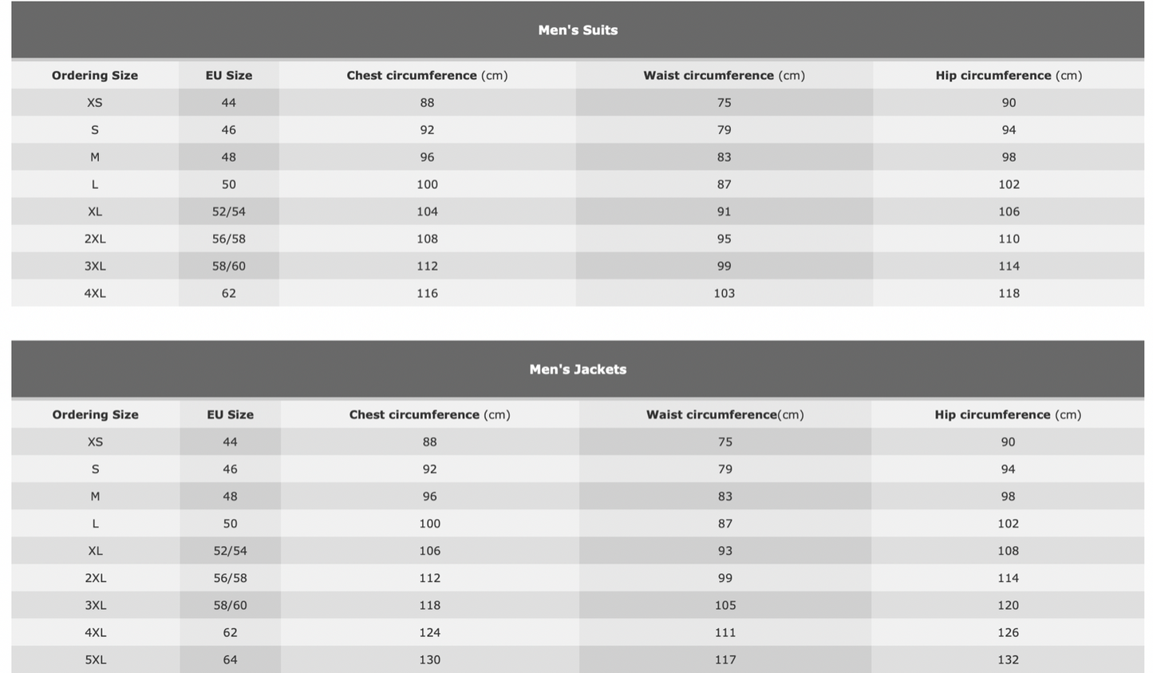Click Hip circumference header in Men's Suits table
The height and width of the screenshot is (673, 1153).
click(1009, 76)
